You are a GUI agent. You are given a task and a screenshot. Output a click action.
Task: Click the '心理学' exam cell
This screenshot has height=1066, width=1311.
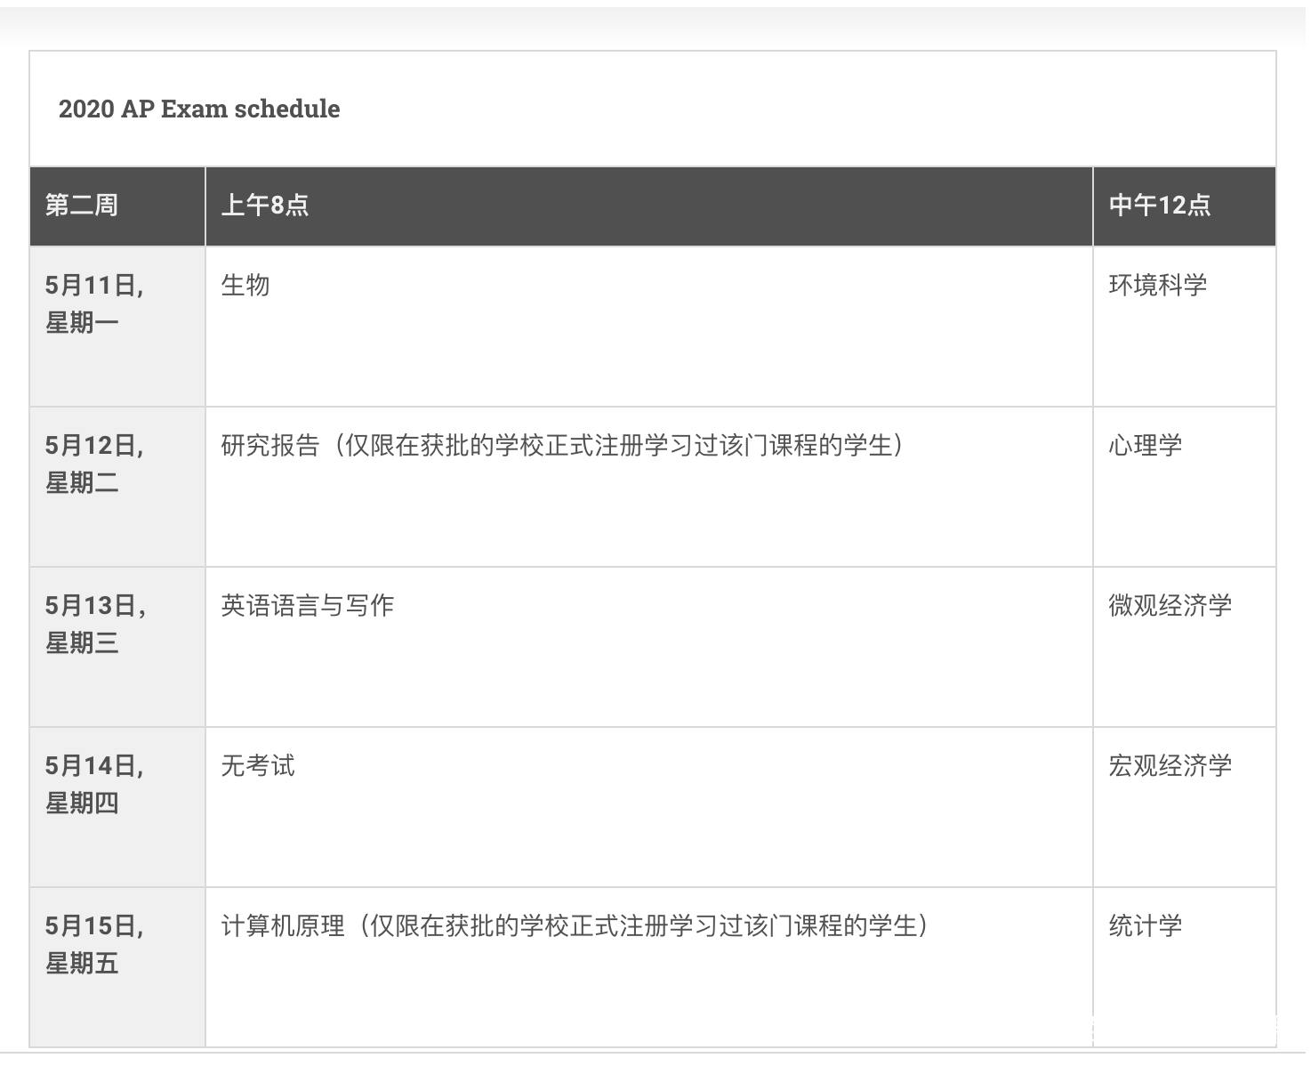pyautogui.click(x=1146, y=446)
